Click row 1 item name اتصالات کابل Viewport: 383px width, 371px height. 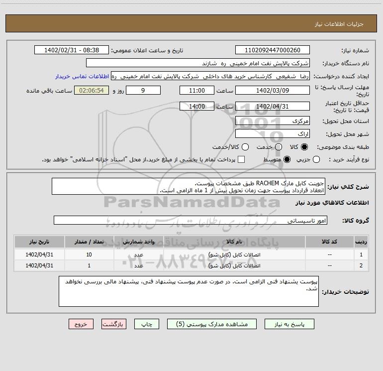(234, 254)
